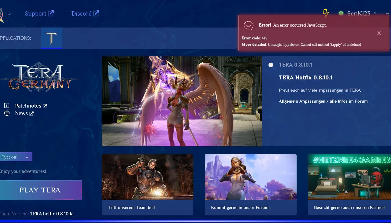Select the TERA application icon tab
This screenshot has height=223, width=391.
click(x=52, y=38)
